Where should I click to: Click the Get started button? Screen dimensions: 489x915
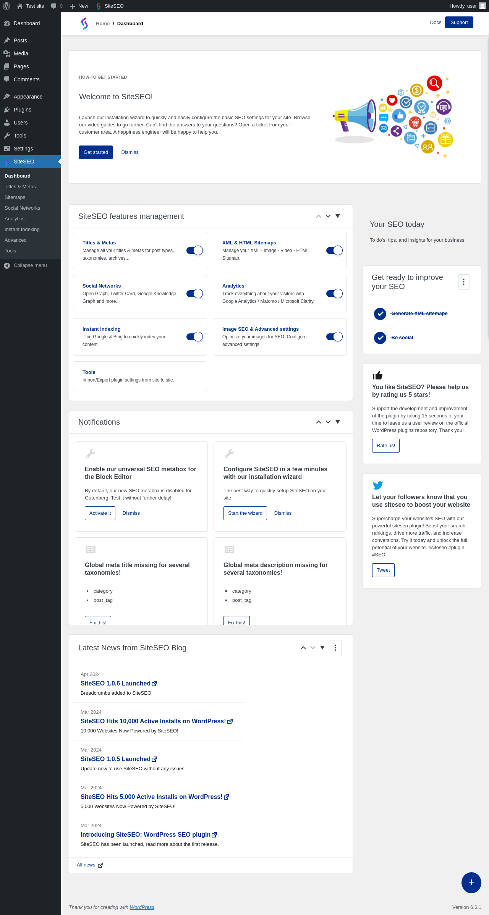pyautogui.click(x=96, y=152)
